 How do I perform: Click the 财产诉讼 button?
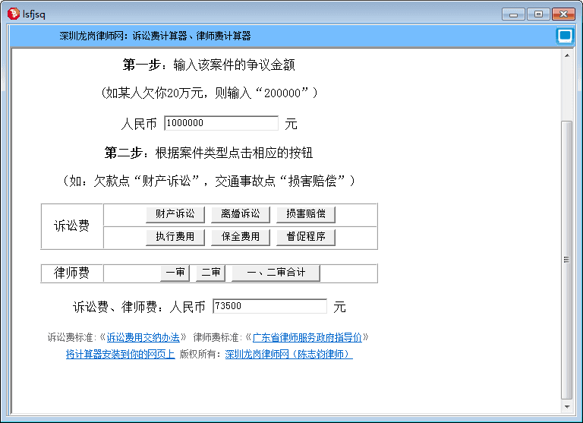tap(175, 214)
